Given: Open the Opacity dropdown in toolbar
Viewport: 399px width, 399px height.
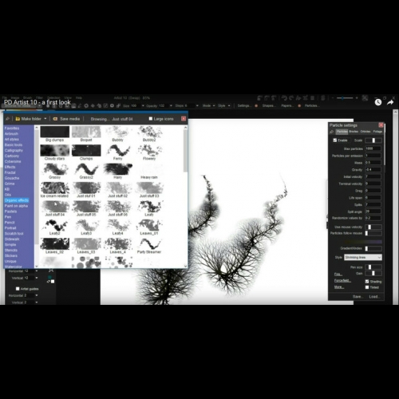Looking at the screenshot, I should click(171, 105).
